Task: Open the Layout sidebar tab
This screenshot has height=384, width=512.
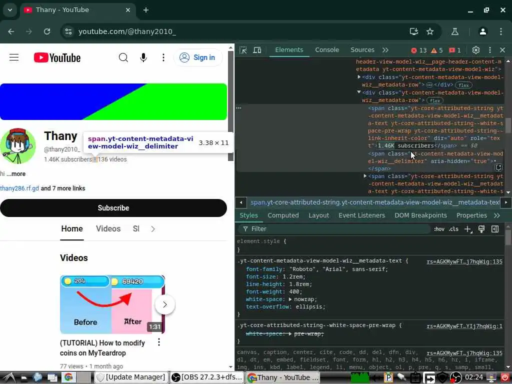Action: pos(318,215)
